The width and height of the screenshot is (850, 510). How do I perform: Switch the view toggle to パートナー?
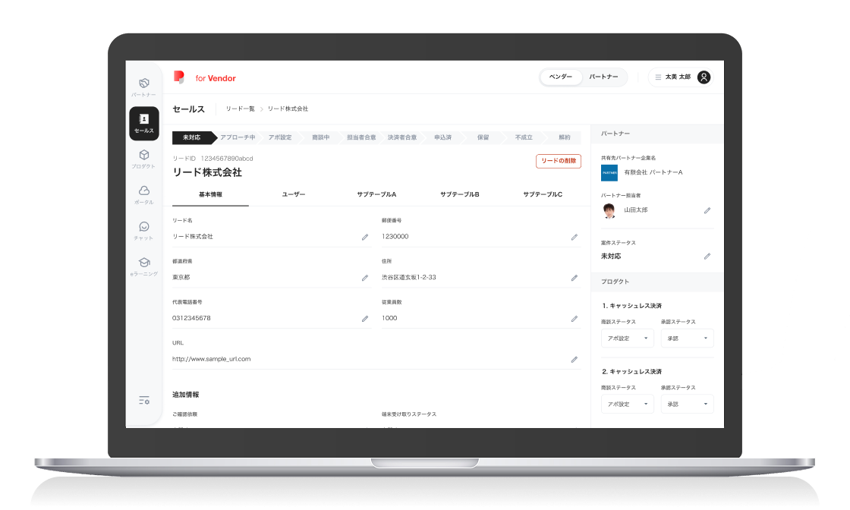coord(605,77)
